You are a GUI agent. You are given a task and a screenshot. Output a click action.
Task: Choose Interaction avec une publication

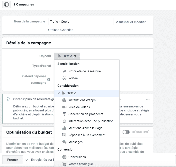91,121
